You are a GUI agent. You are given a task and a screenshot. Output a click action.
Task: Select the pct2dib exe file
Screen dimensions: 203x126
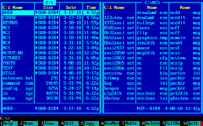point(185,93)
